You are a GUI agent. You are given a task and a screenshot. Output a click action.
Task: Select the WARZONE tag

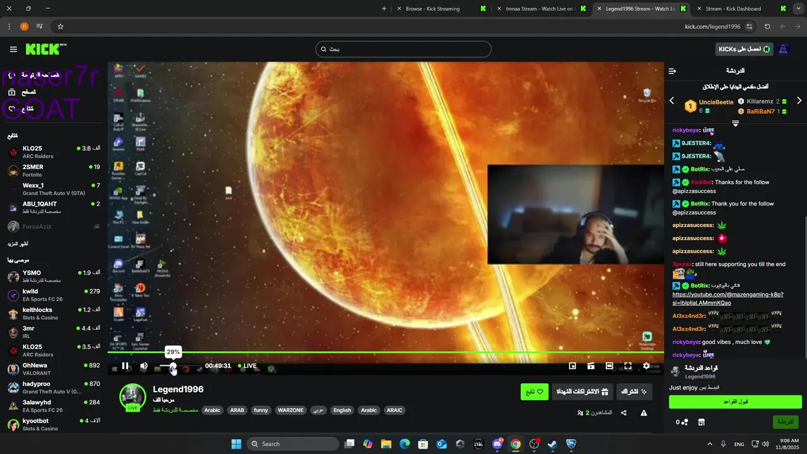click(x=291, y=410)
